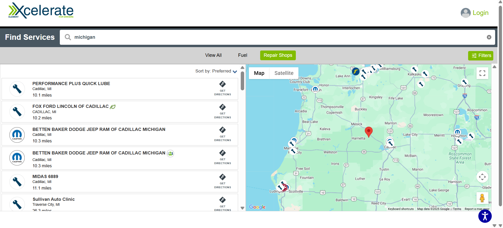The image size is (503, 228).
Task: Click Fox Ford Lincoln wrench icon
Action: click(17, 112)
